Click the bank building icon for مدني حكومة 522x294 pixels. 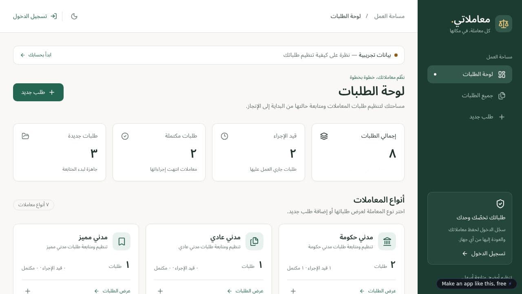(x=387, y=241)
